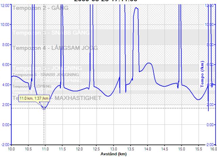
Task: Click the Avstånd (km) axis title
Action: point(114,154)
